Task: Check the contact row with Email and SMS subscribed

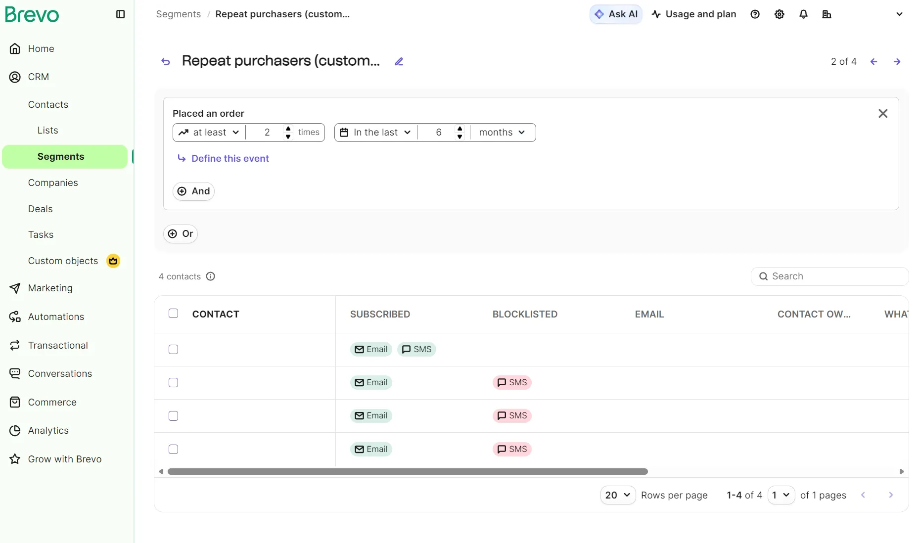Action: 173,350
